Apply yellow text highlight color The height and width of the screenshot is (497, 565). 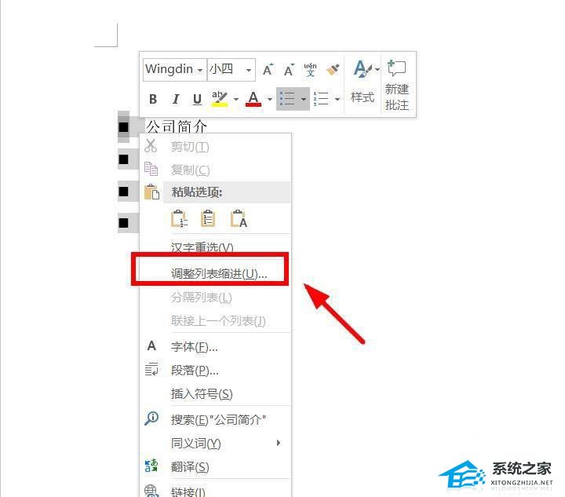coord(220,98)
